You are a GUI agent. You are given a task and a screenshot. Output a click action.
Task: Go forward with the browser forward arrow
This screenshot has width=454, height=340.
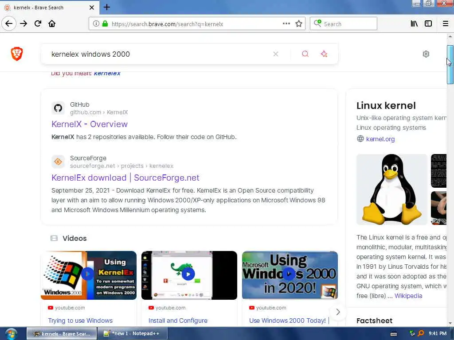pyautogui.click(x=23, y=23)
